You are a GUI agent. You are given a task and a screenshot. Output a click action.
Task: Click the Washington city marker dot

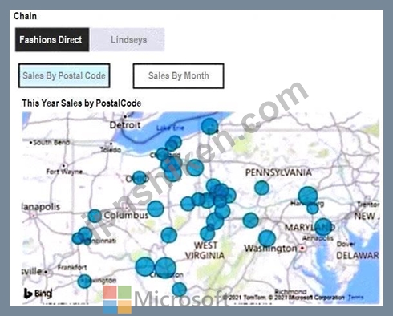click(302, 249)
